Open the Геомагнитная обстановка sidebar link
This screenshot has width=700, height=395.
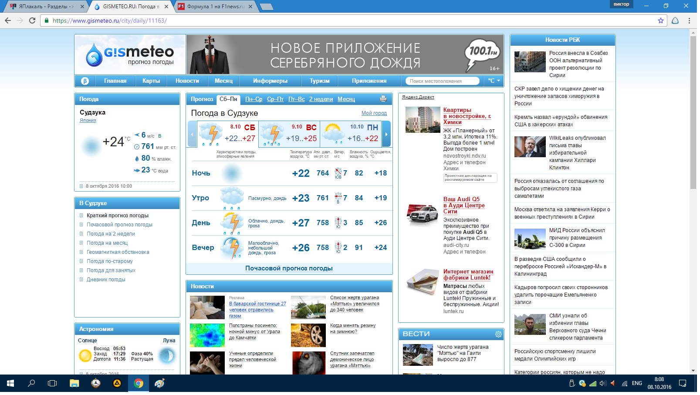point(118,252)
